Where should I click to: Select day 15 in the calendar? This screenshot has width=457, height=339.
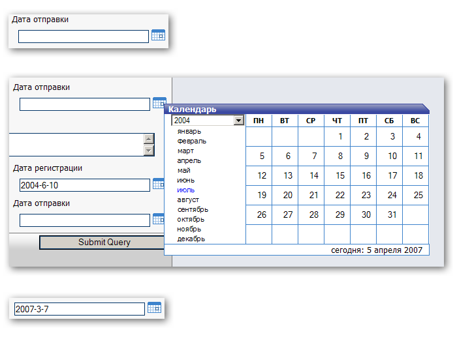coord(339,175)
